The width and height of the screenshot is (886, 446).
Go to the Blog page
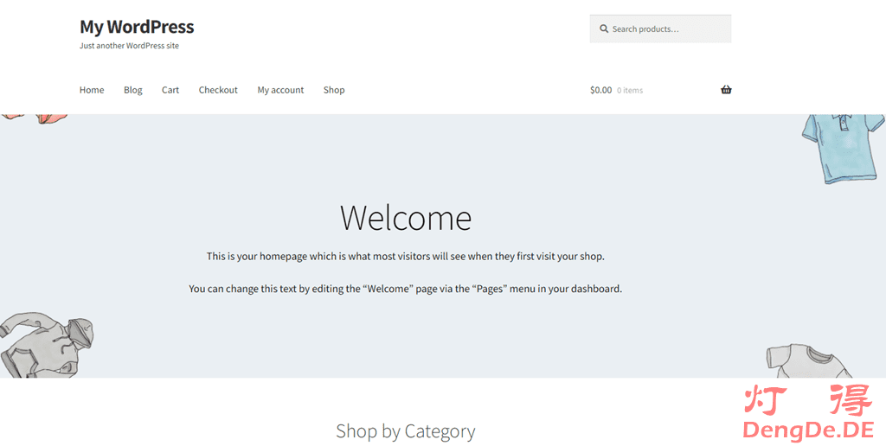click(x=132, y=90)
